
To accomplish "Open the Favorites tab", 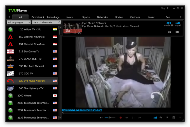I will click(x=38, y=17).
